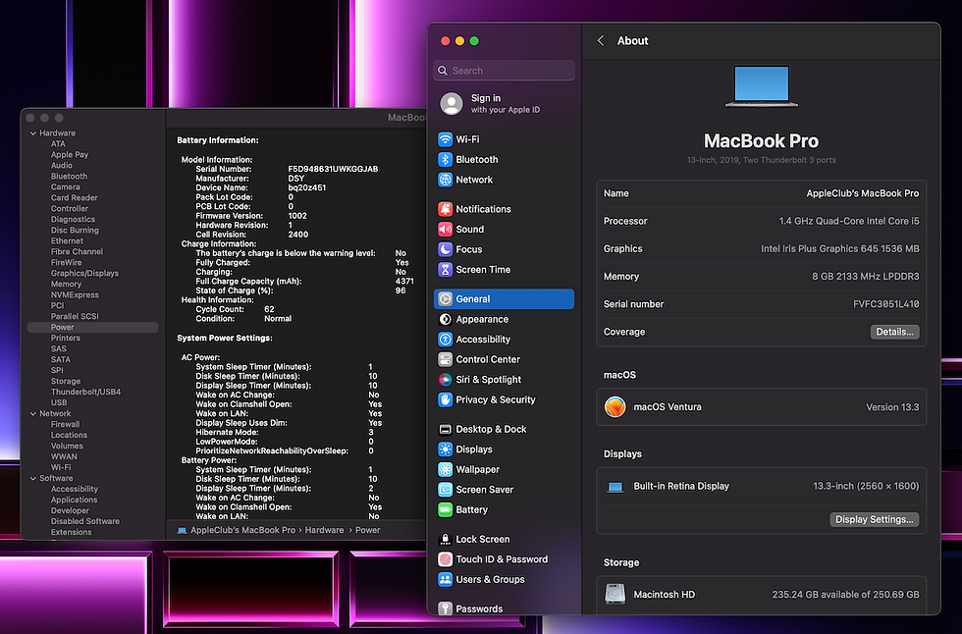This screenshot has width=962, height=634.
Task: Click Power in the path bar
Action: point(367,530)
